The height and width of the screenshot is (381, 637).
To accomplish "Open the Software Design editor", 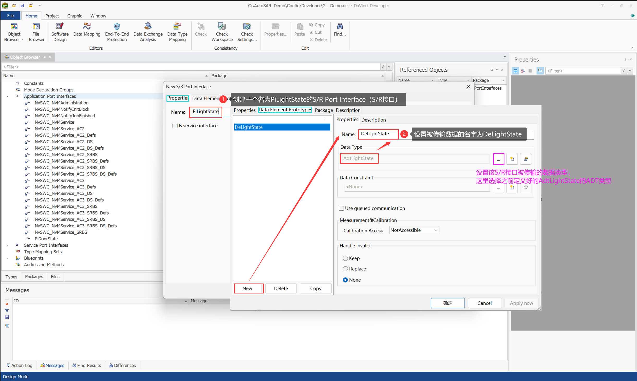I will (60, 32).
